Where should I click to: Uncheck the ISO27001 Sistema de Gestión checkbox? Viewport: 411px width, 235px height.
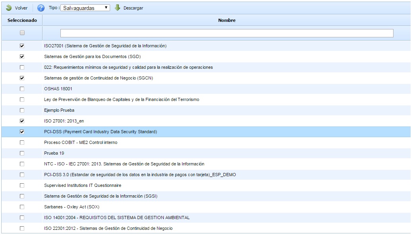22,46
